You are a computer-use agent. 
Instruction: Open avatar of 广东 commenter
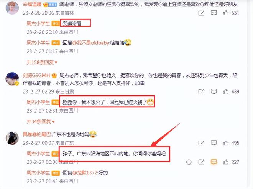pos(12,138)
